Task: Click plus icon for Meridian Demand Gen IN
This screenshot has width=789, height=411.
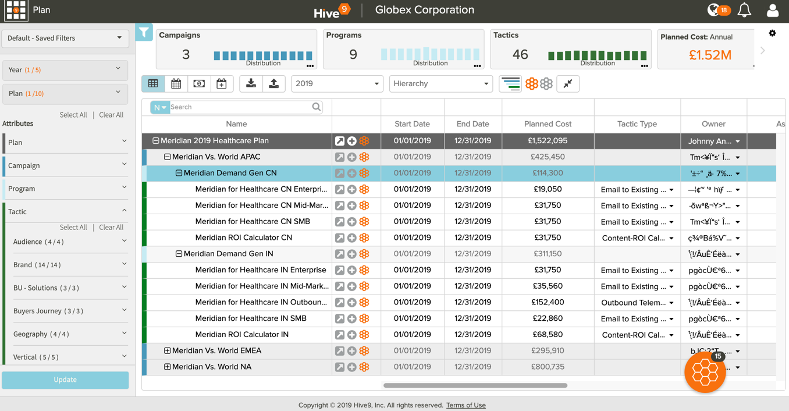Action: [352, 254]
